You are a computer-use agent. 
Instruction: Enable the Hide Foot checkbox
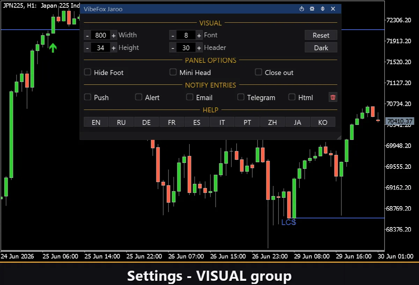pyautogui.click(x=88, y=72)
